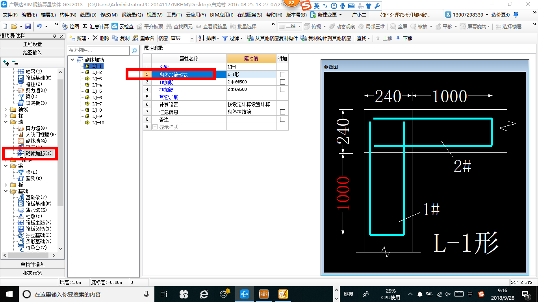Screen dimensions: 538x302
Task: Expand the 板 folder
Action: (x=6, y=185)
